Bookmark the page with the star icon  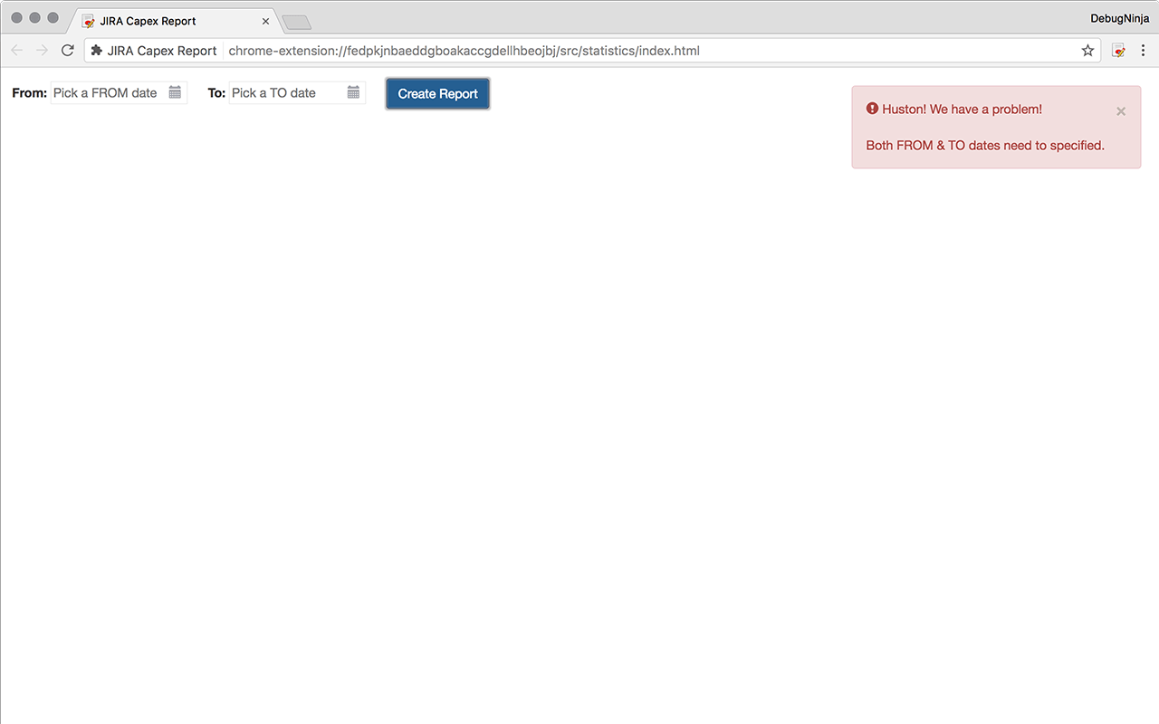[x=1087, y=51]
